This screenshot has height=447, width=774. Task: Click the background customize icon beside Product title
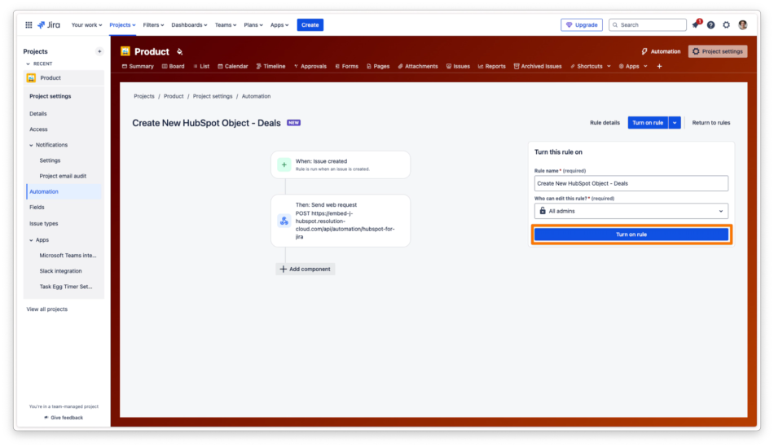tap(180, 52)
